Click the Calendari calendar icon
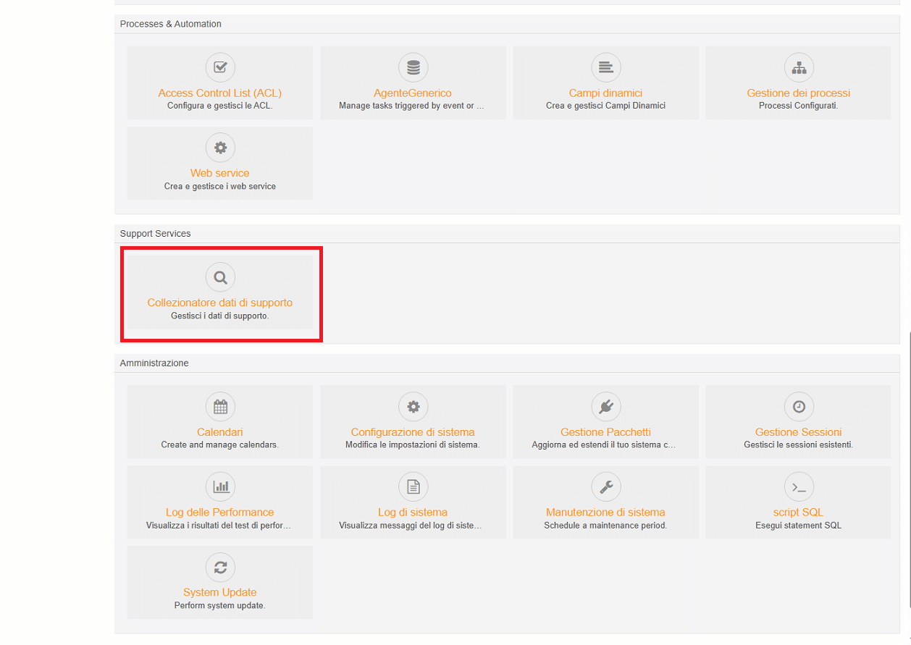Screen dimensions: 911x645 pyautogui.click(x=220, y=407)
